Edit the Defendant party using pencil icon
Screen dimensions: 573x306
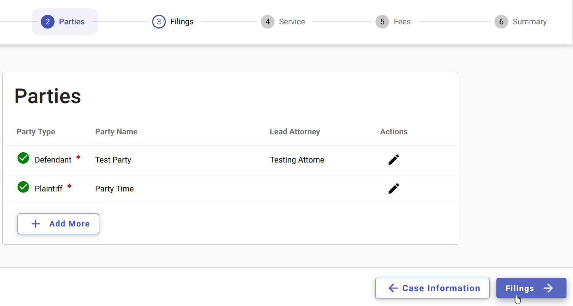click(394, 159)
